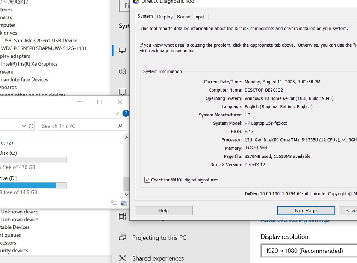Click the magnifier icon in Search This PC
This screenshot has width=357, height=263.
(120, 126)
